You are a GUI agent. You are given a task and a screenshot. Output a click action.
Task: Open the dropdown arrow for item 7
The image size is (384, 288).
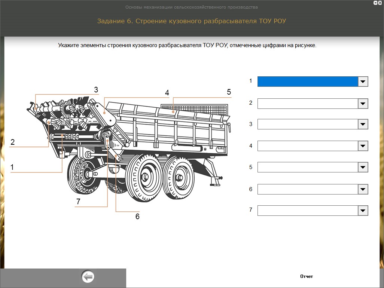tap(363, 211)
